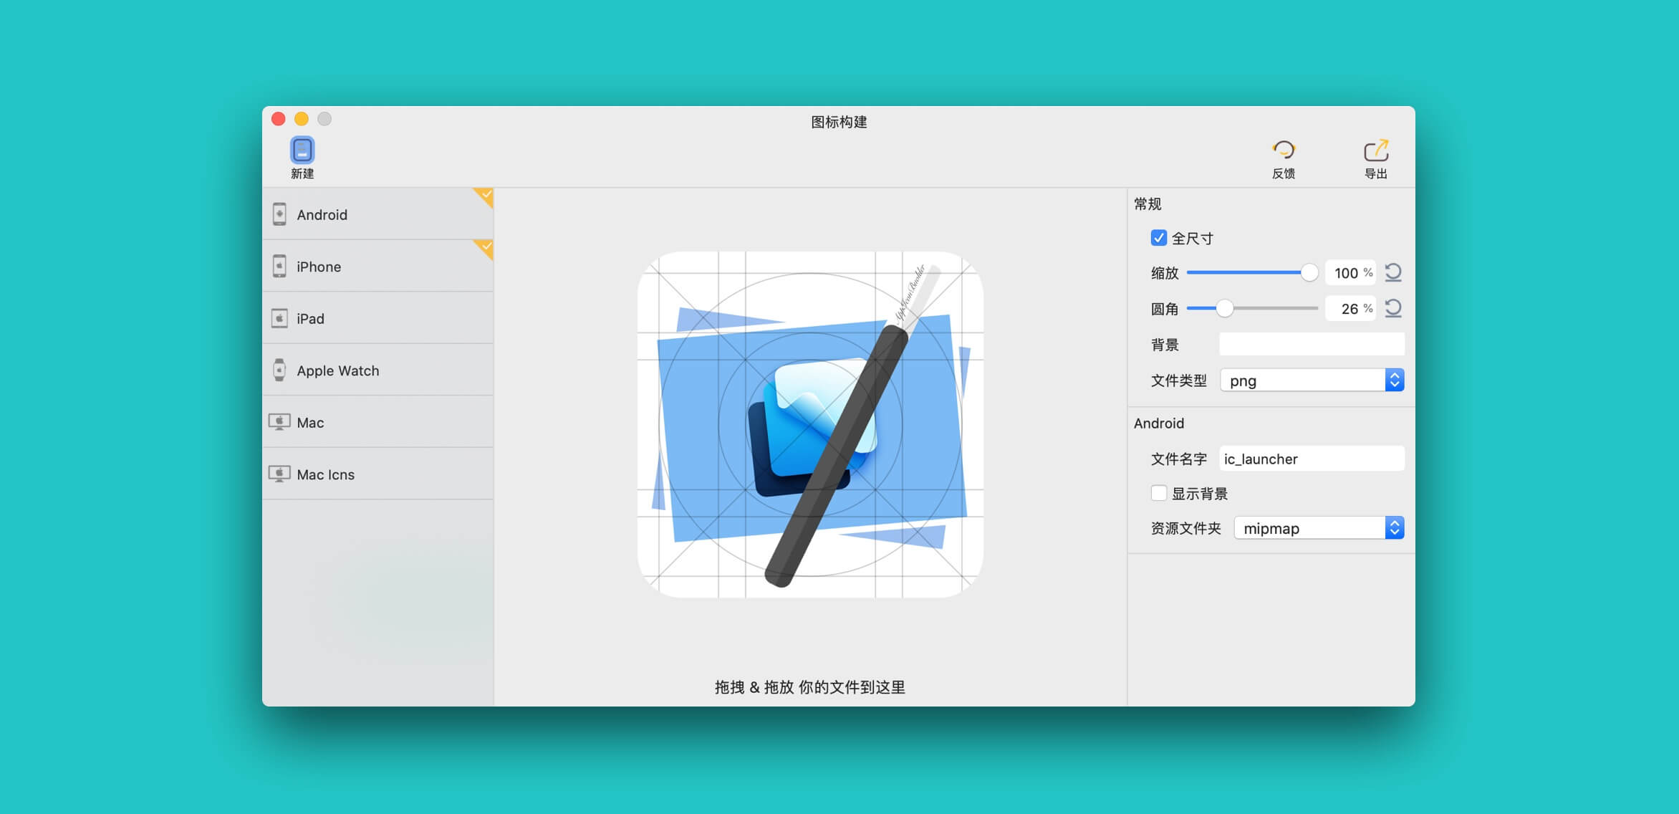1679x814 pixels.
Task: Open the 资源文件夹 mipmap dropdown
Action: [1319, 528]
